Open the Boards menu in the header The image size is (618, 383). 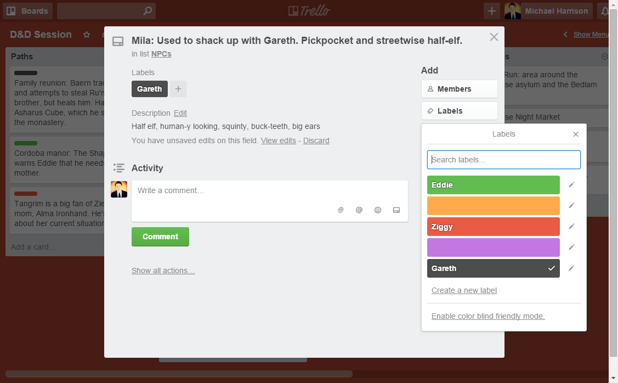coord(27,10)
